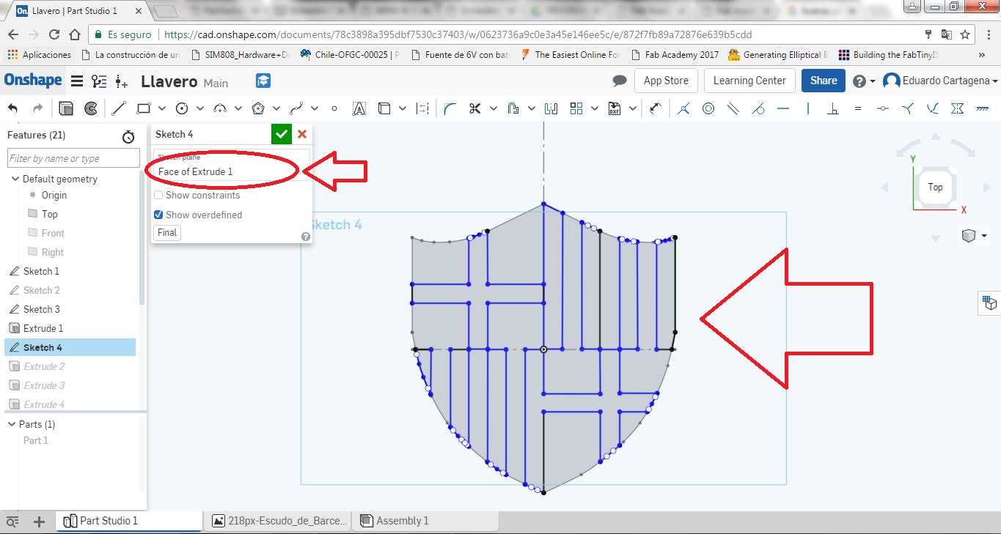Image resolution: width=1001 pixels, height=534 pixels.
Task: Apply the Horizontal constraint
Action: click(x=783, y=108)
